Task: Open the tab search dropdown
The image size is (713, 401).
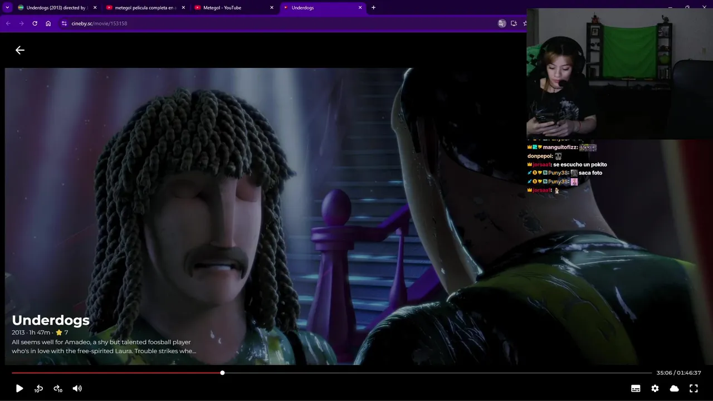Action: pos(7,8)
